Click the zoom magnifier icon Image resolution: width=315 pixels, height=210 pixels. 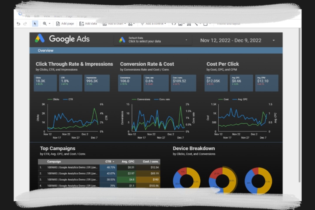(x=45, y=24)
